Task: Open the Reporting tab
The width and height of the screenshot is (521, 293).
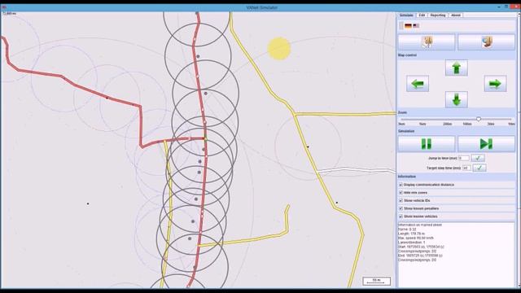Action: coord(438,15)
